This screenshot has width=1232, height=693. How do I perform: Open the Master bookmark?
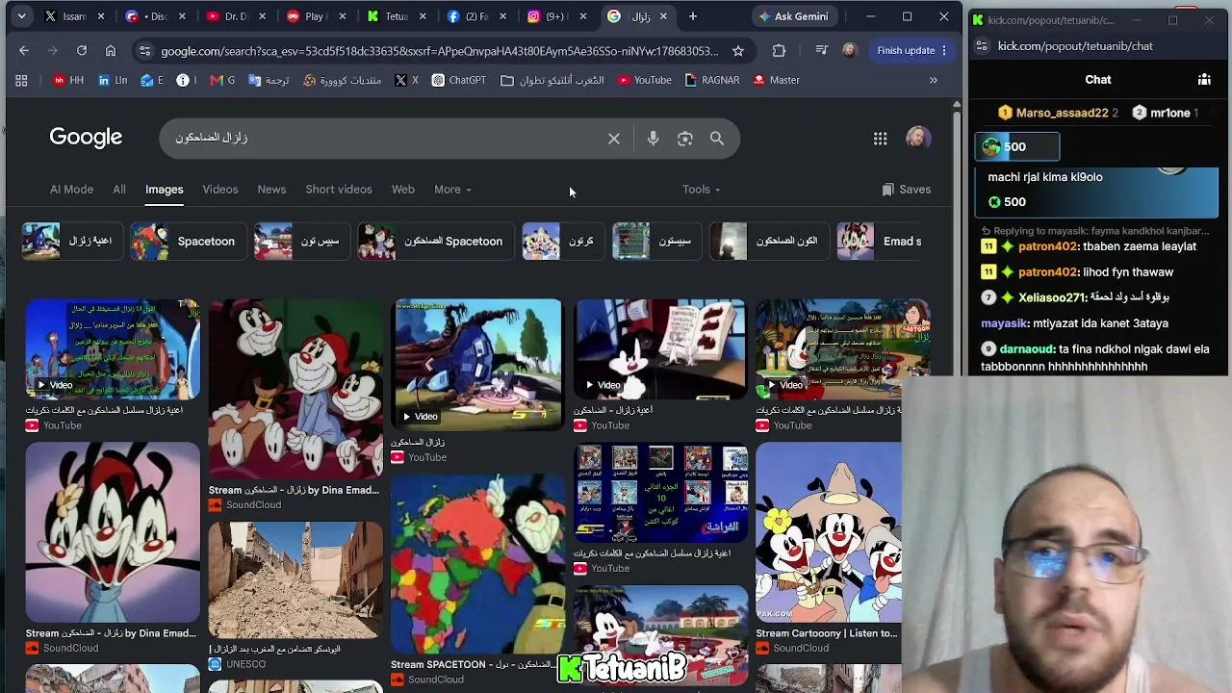tap(777, 81)
